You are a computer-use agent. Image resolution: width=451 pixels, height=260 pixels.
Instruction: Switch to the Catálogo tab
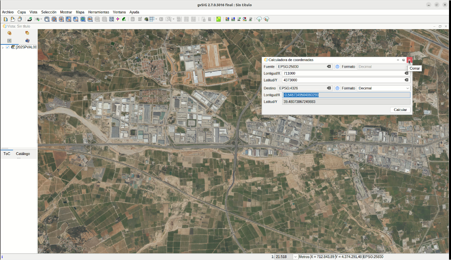[x=23, y=154]
